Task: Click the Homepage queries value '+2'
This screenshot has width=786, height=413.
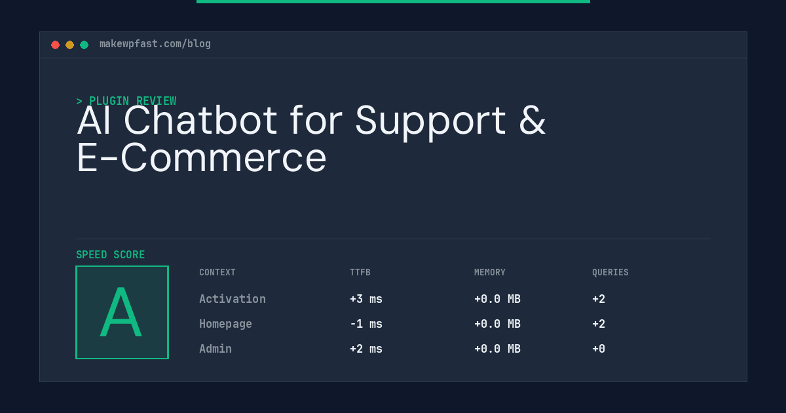Action: pos(599,324)
